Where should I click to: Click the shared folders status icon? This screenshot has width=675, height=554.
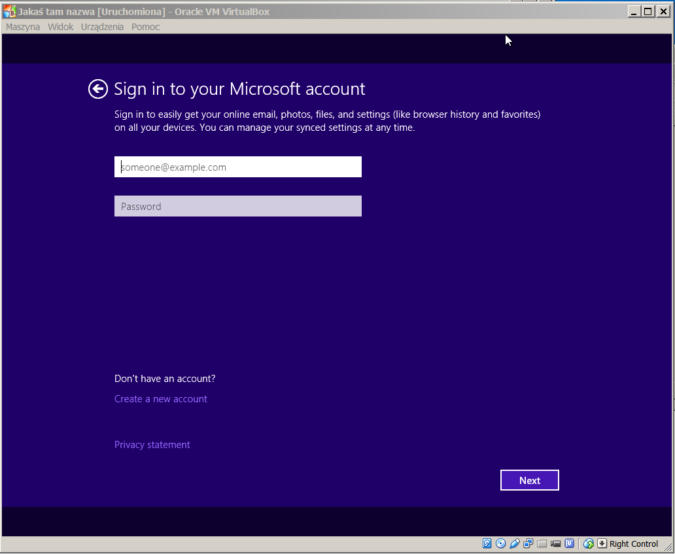tap(542, 544)
